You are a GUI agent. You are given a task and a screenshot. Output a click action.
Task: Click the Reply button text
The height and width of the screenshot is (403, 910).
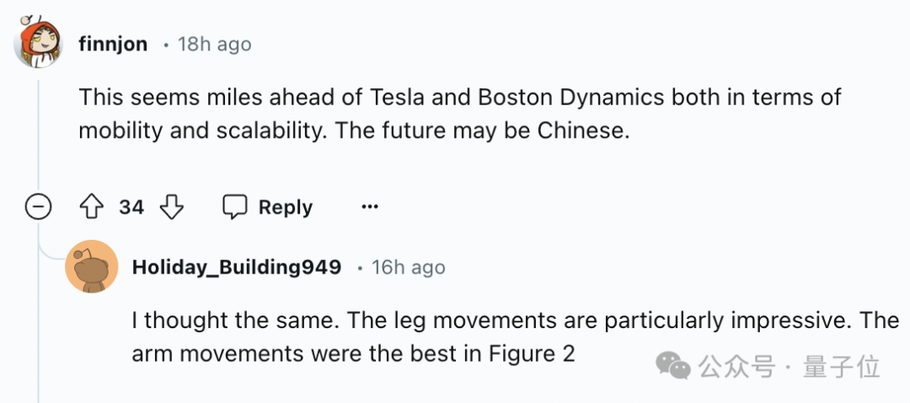coord(285,207)
